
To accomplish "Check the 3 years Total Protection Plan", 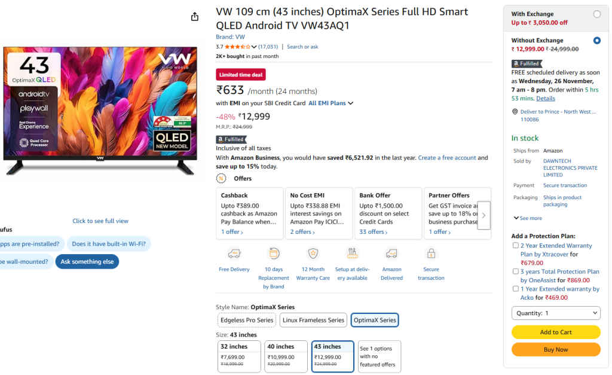I will [515, 271].
